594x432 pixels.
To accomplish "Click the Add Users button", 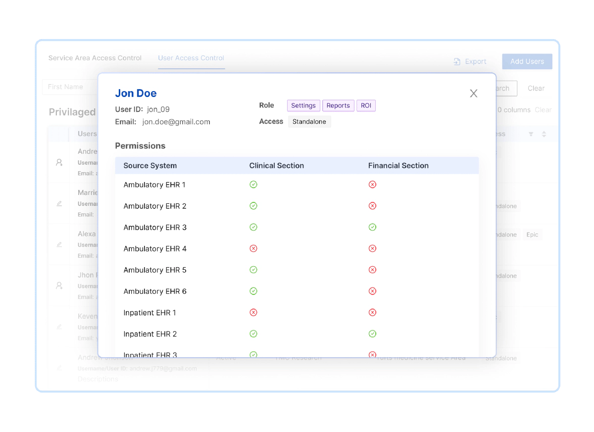I will point(527,61).
